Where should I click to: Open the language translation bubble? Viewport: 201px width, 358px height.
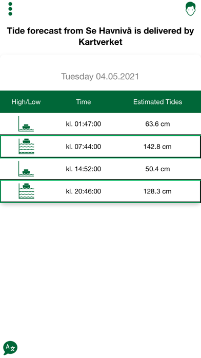[x=10, y=348]
